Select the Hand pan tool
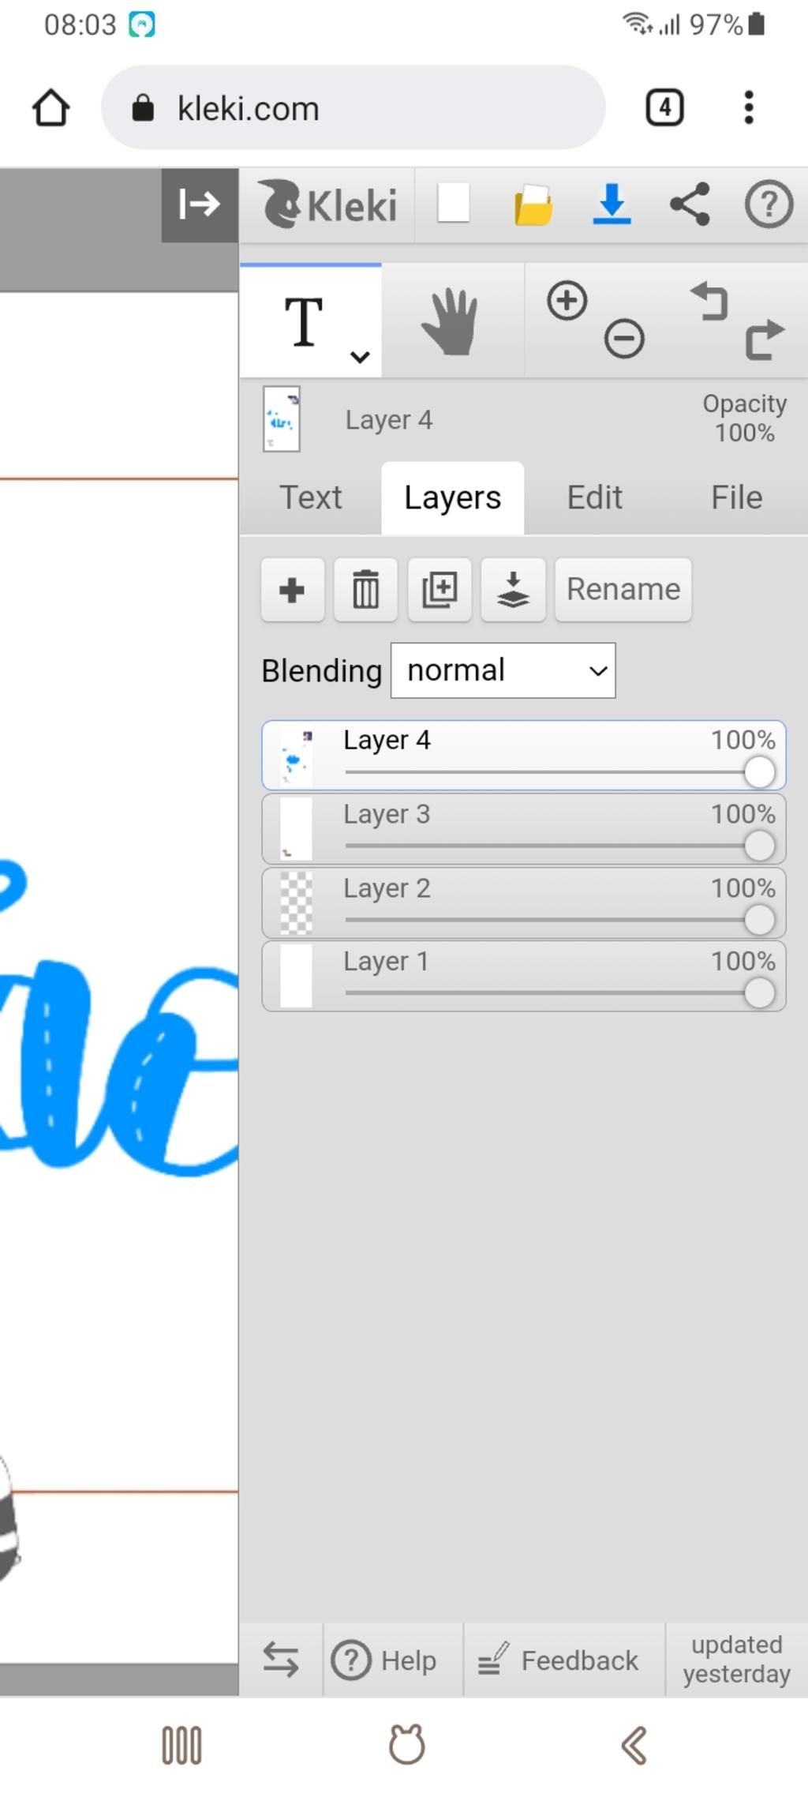This screenshot has width=808, height=1797. [x=451, y=321]
